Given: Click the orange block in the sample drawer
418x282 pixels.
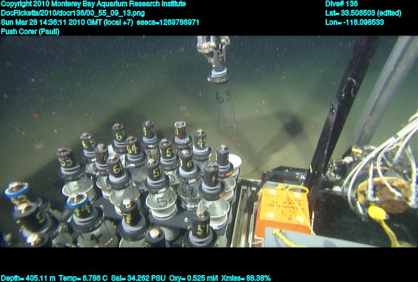Looking at the screenshot, I should click(x=283, y=211).
